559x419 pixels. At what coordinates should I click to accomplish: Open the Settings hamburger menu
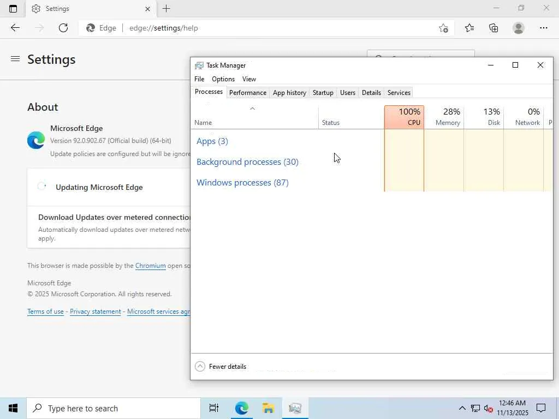15,59
